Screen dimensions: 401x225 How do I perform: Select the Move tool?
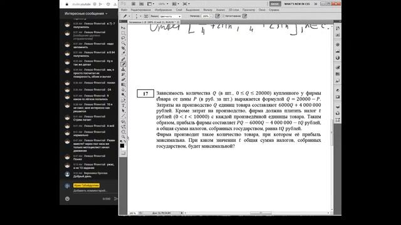123,27
